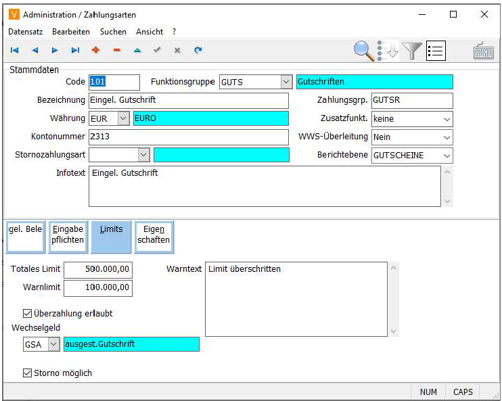This screenshot has height=401, width=502.
Task: Open the Ansicht menu
Action: 149,32
